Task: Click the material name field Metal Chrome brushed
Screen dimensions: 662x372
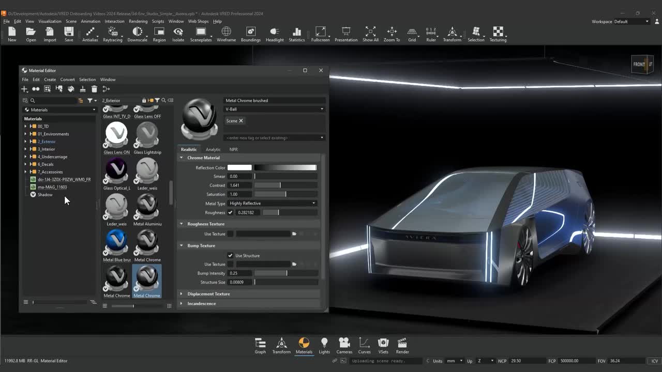Action: point(275,100)
